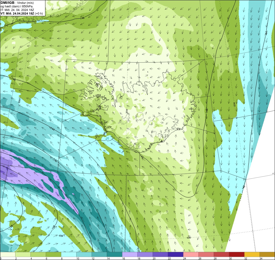Select the yellow 32–34 m/s legend swatch

(252, 255)
